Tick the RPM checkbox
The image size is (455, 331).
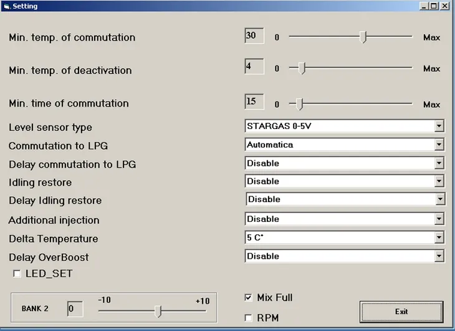[x=249, y=318]
